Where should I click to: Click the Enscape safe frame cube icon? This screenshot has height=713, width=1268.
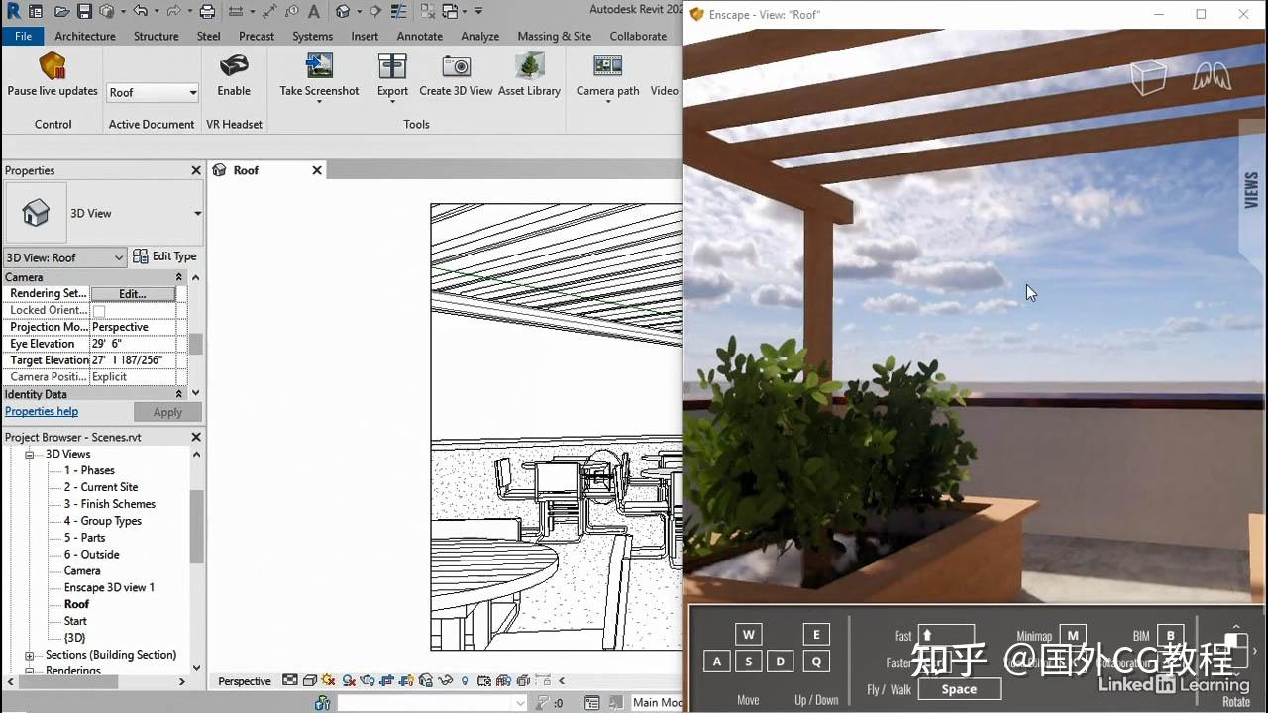(1149, 77)
